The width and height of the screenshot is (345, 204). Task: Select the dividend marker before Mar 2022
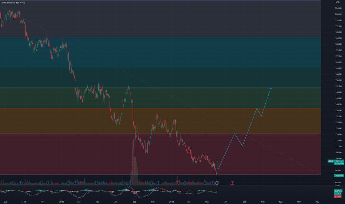coord(76,183)
